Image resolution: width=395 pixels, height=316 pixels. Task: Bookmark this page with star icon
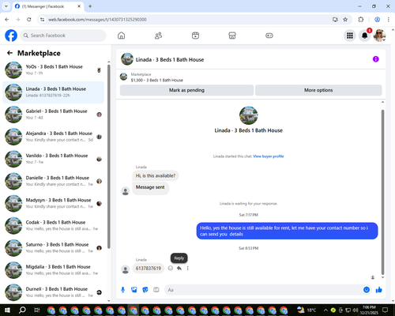[345, 20]
